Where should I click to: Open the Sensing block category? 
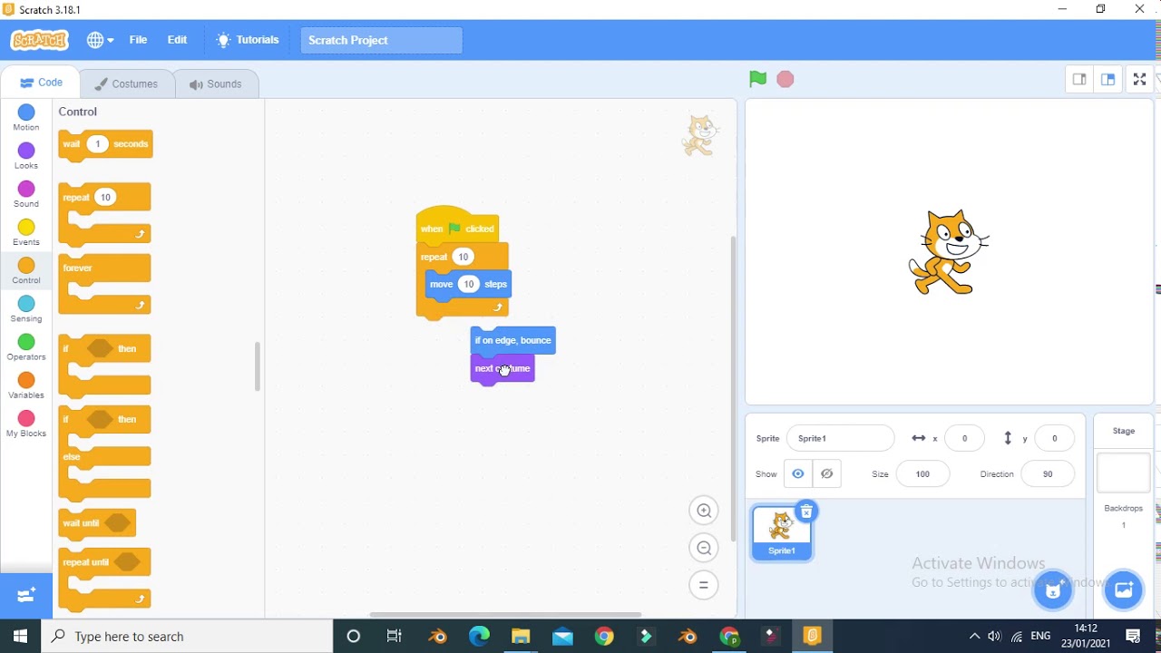(26, 309)
